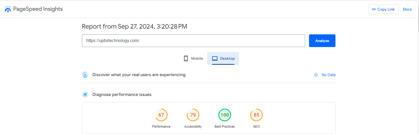Click 'Discover what your real users are experiencing'
The width and height of the screenshot is (419, 134).
(x=139, y=75)
